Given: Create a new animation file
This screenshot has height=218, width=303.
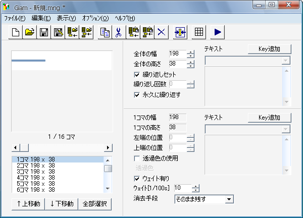Looking at the screenshot, I should [x=16, y=32].
